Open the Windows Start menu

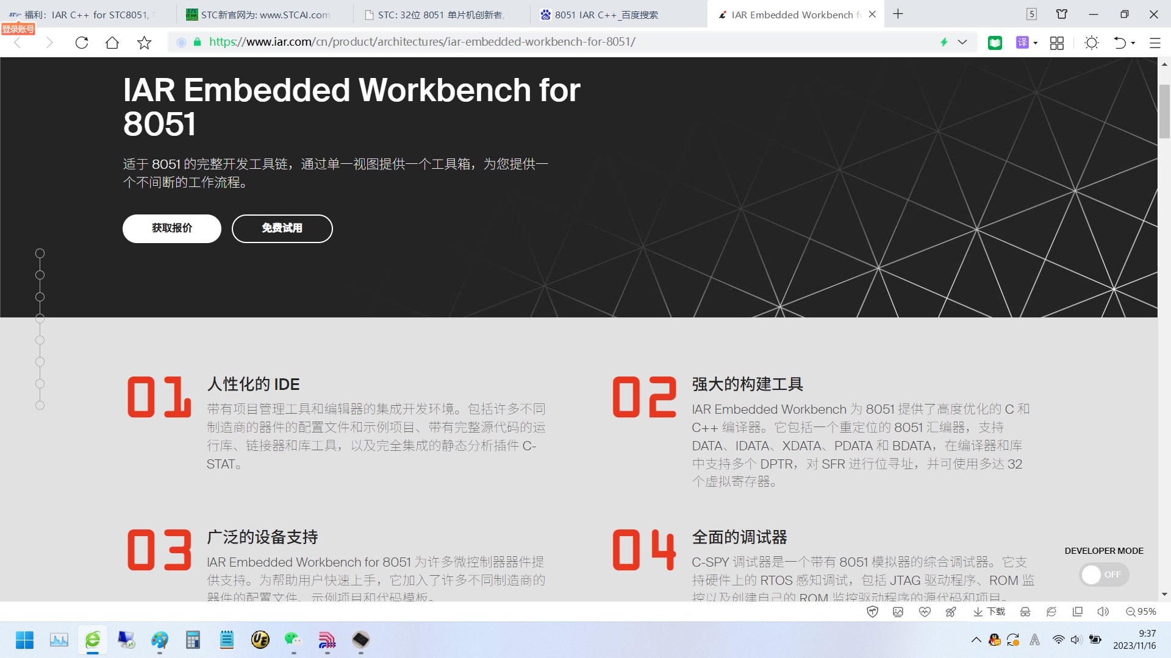[x=24, y=640]
